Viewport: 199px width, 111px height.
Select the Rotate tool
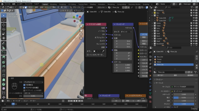click(4, 29)
